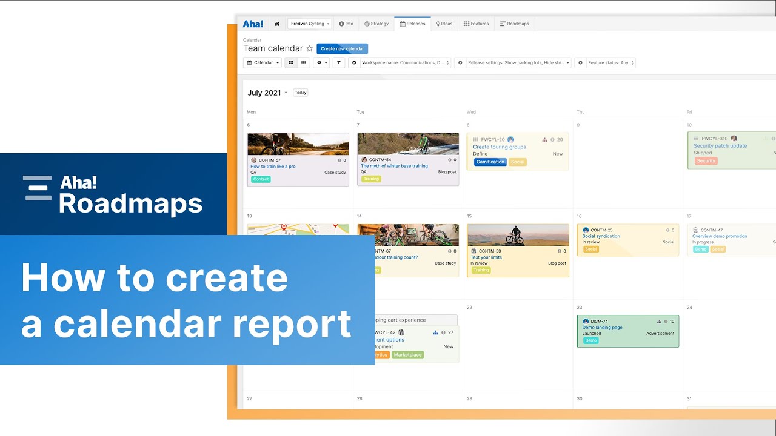Click the score circle icon on CONTM-50
776x436 pixels.
click(x=558, y=251)
